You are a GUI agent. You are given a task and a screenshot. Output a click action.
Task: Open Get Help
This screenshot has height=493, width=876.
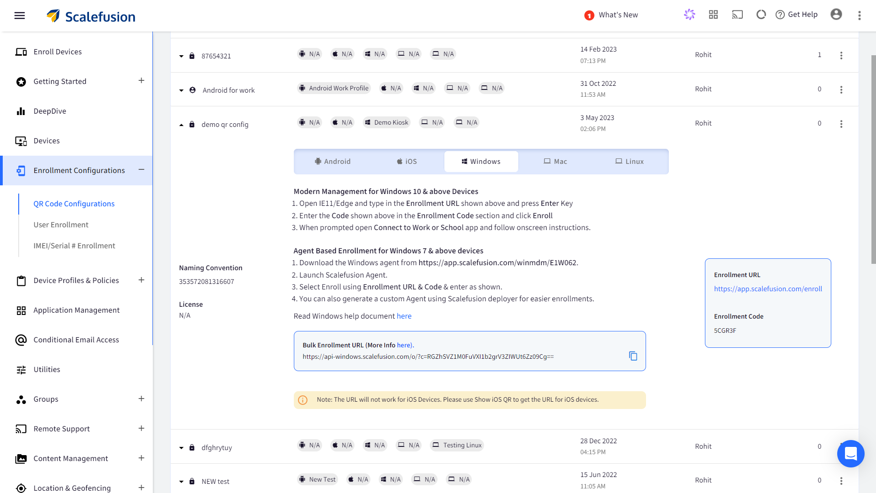(x=797, y=15)
